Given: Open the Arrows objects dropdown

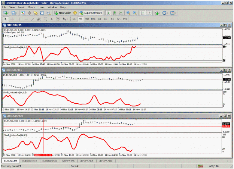Looking at the screenshot, I should (x=65, y=19).
